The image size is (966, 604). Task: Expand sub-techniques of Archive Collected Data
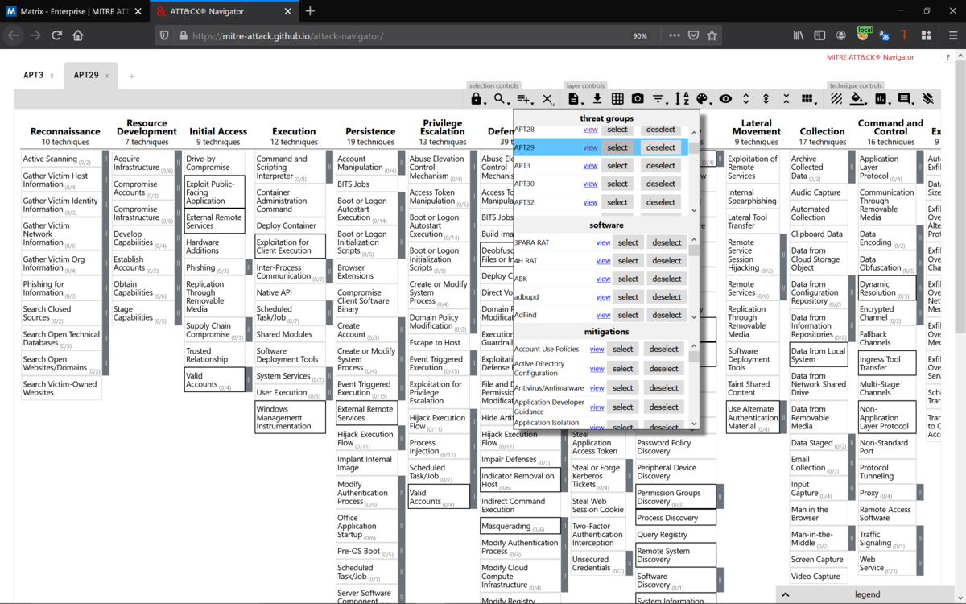coord(852,168)
